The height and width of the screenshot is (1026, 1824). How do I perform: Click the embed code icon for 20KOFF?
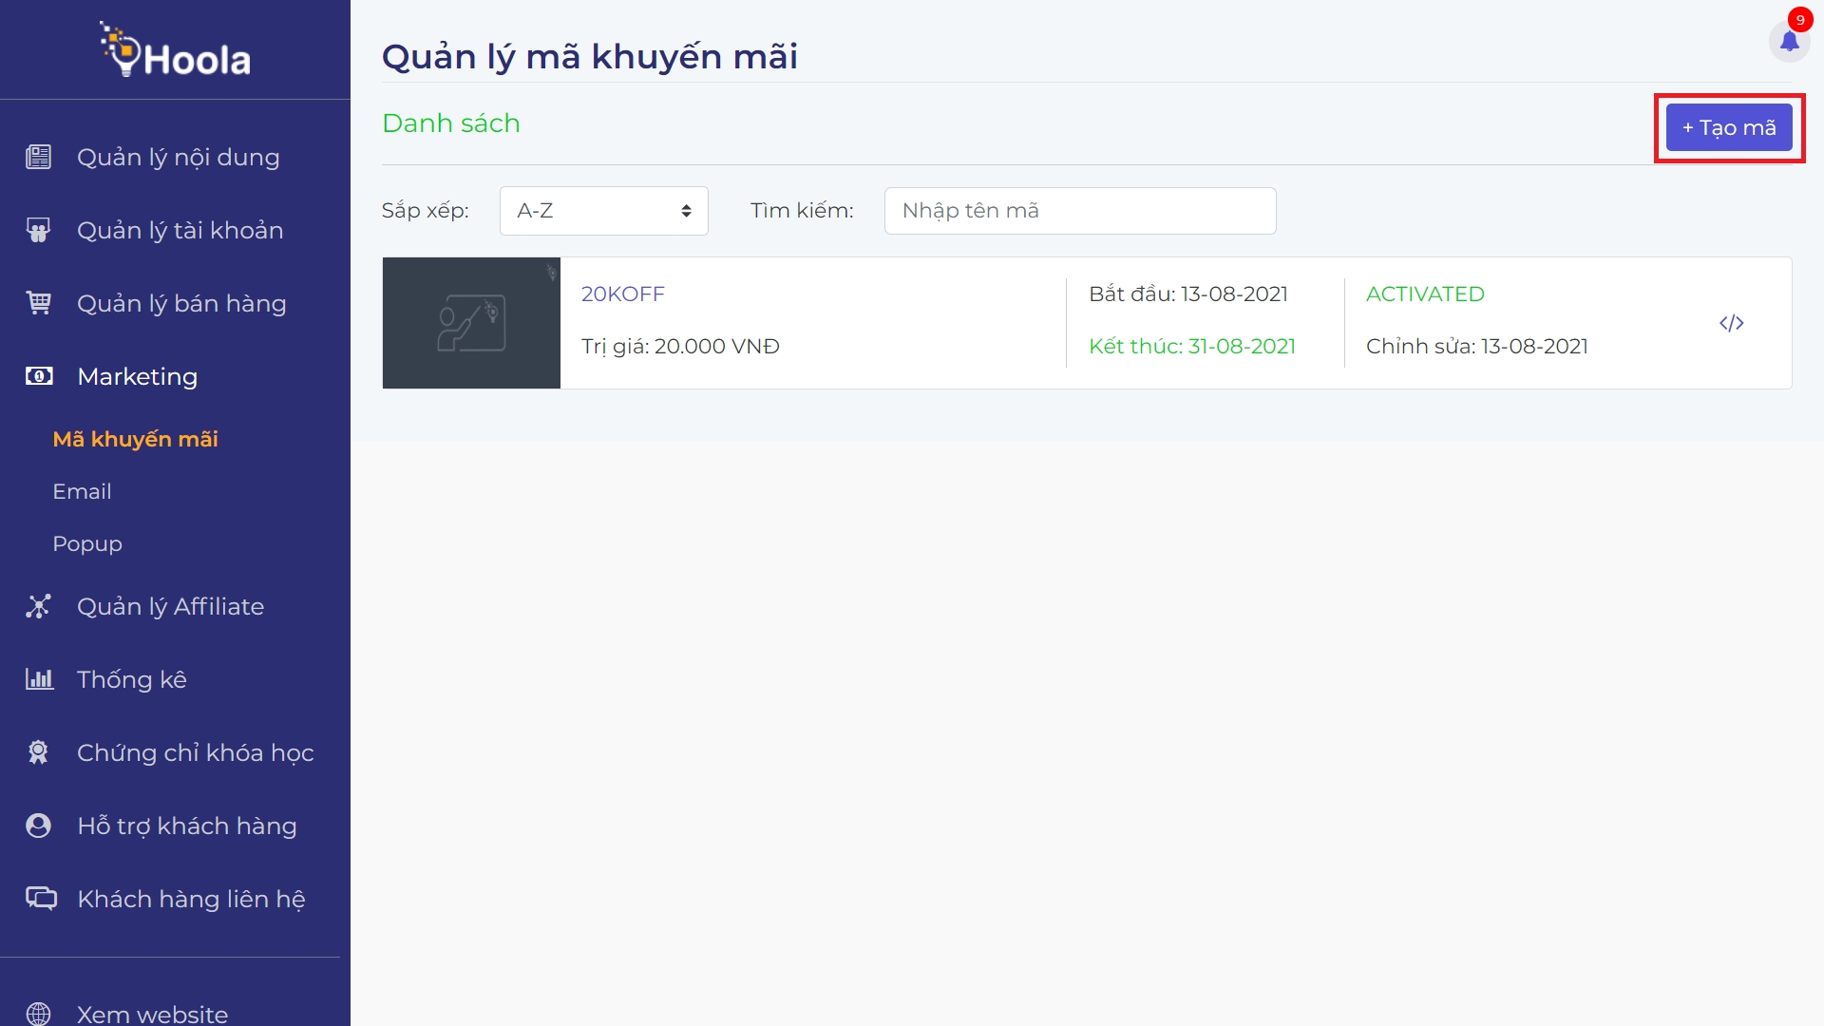pyautogui.click(x=1731, y=323)
